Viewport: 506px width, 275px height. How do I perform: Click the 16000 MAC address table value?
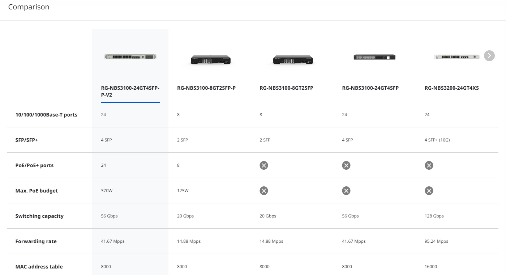(x=431, y=267)
